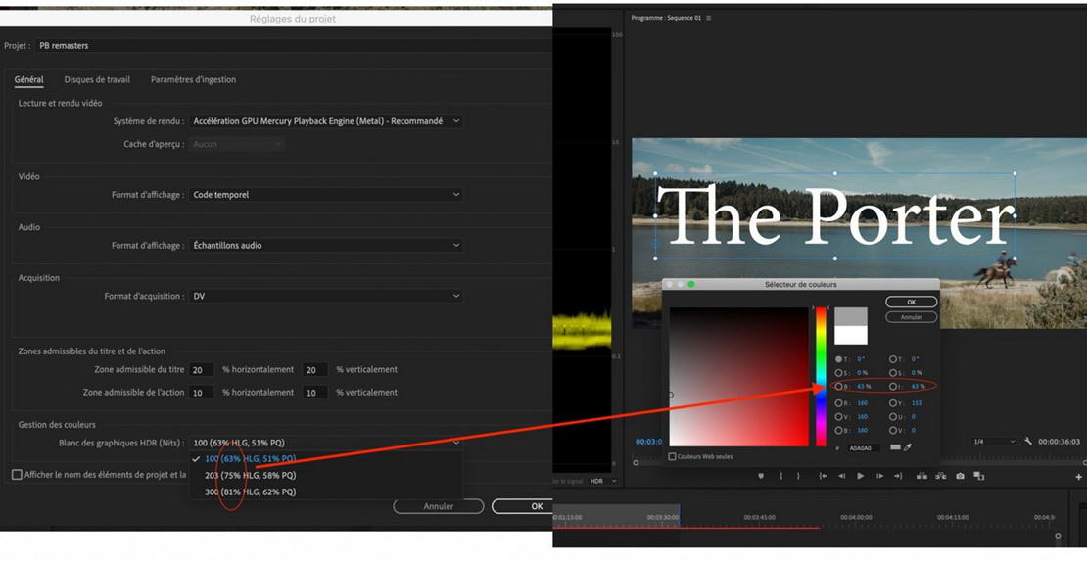Open the Button Editor plus icon
This screenshot has height=562, width=1087.
pos(1079,477)
